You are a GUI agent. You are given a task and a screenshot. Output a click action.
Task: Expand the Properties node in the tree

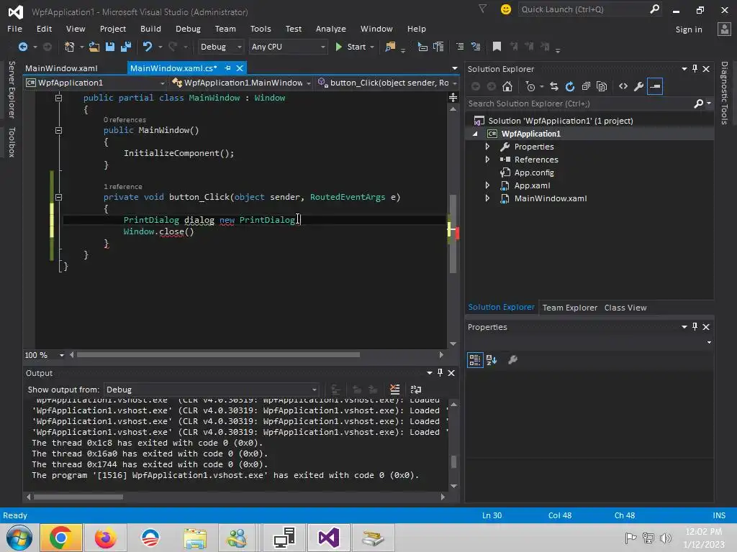487,147
